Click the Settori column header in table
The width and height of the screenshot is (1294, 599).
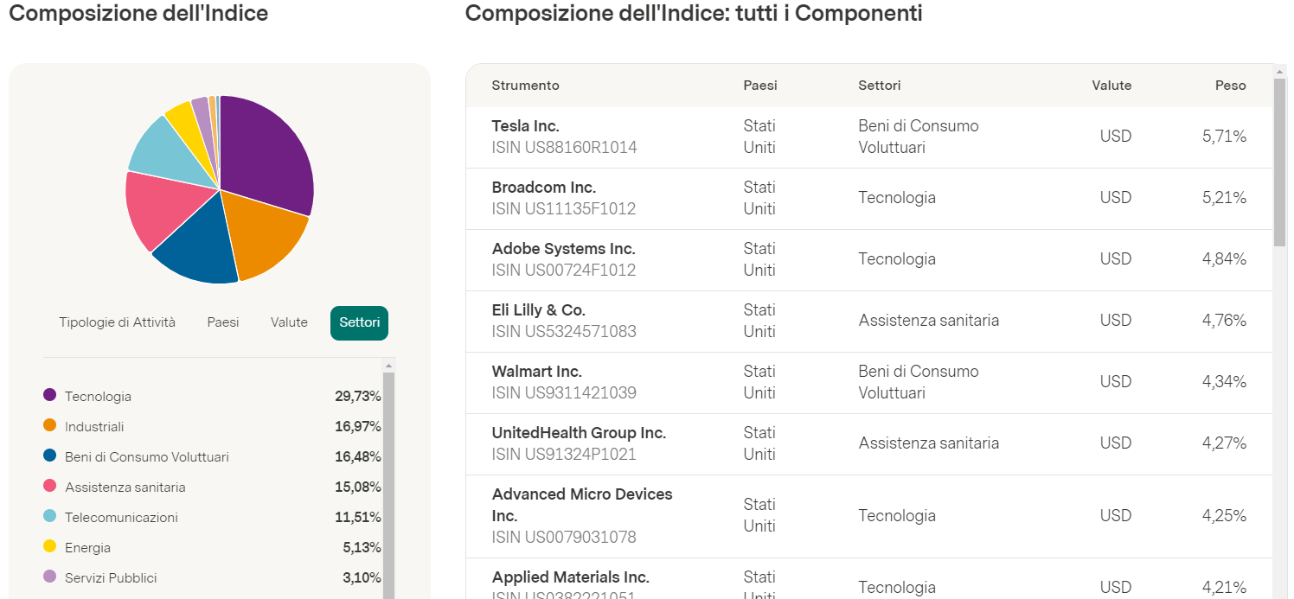879,86
